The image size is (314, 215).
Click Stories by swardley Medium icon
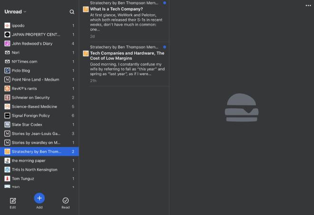[7, 142]
